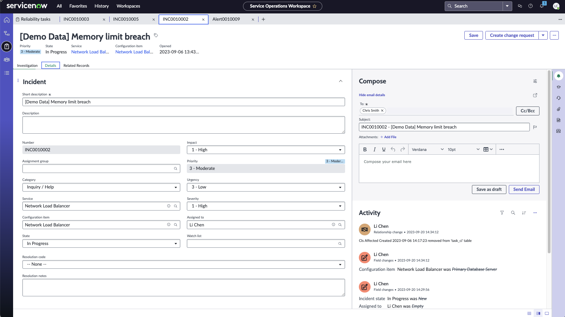Click the tag icon next to incident title

coord(156,35)
